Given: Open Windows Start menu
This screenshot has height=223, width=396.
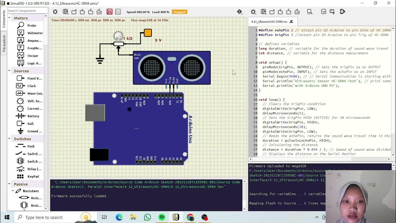Looking at the screenshot, I should (x=7, y=217).
